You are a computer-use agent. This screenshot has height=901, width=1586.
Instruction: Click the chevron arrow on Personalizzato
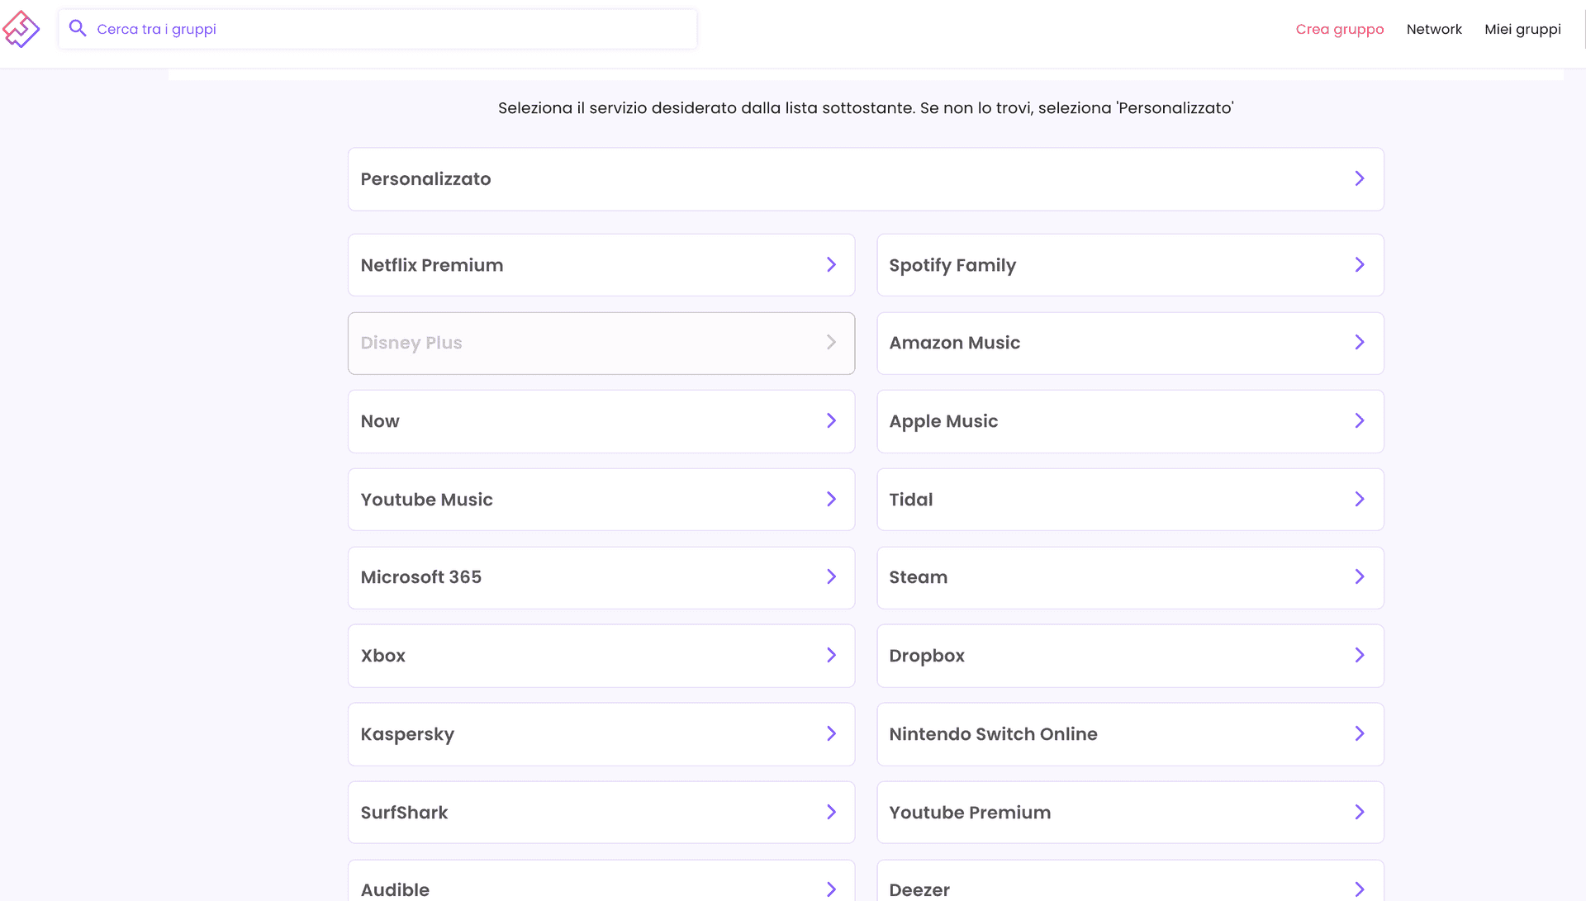[1360, 178]
